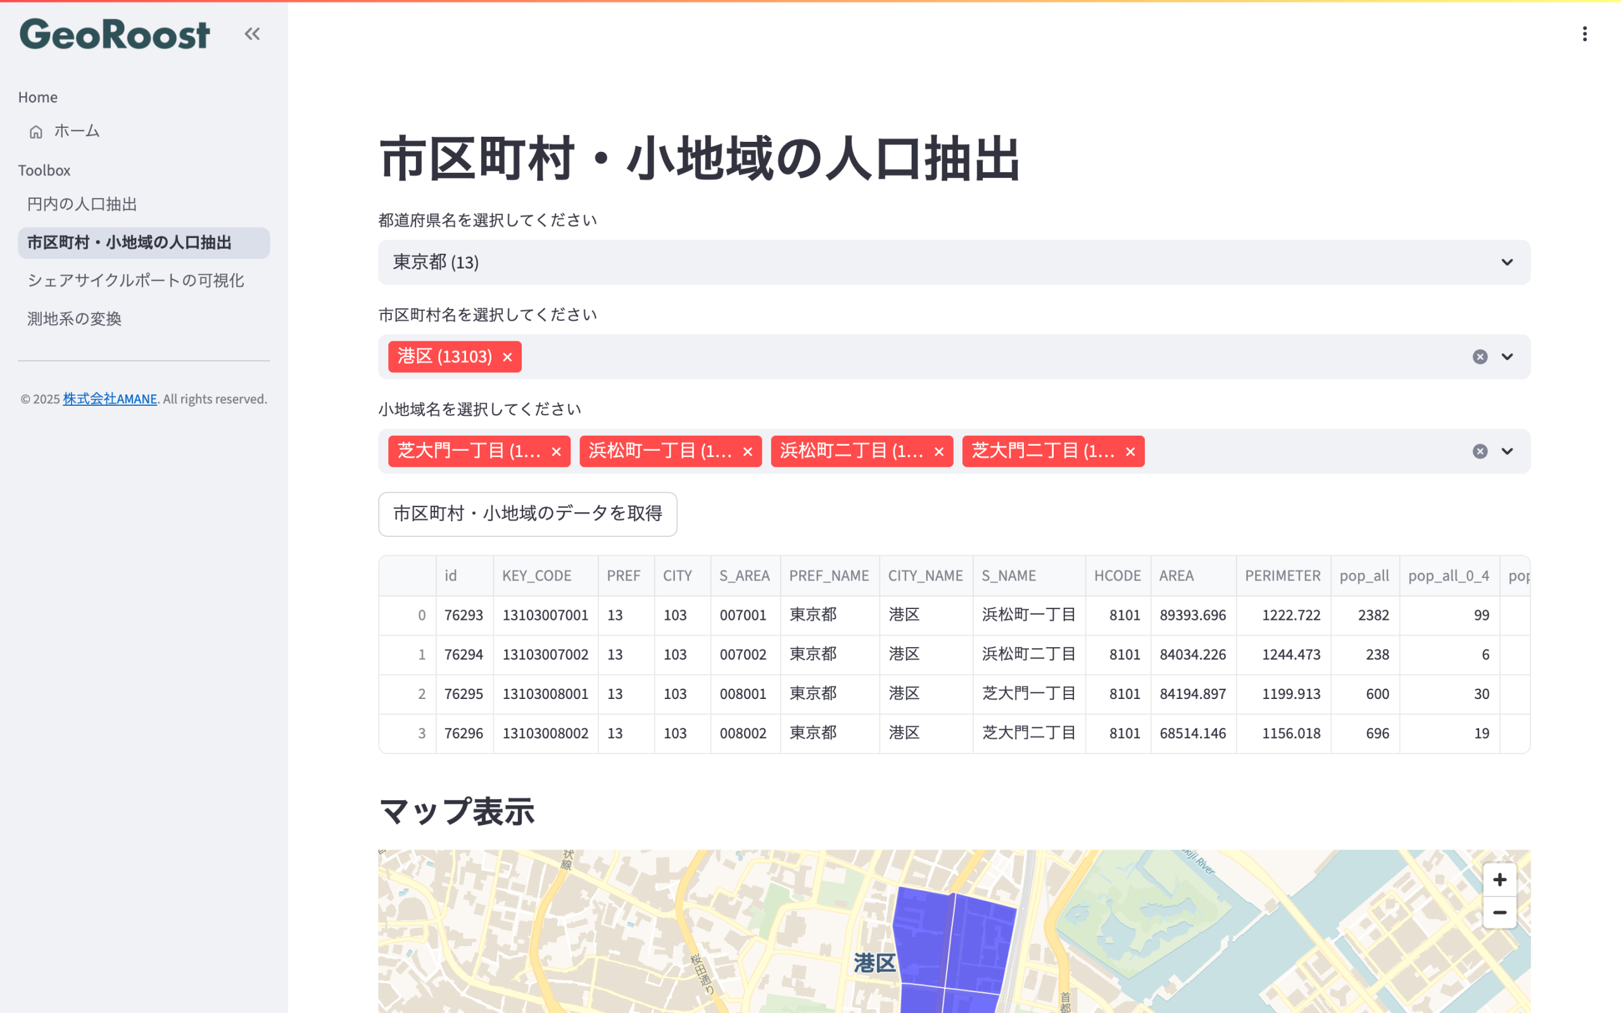Open the prefecture dropdown 東京都 (13)

[x=953, y=263]
